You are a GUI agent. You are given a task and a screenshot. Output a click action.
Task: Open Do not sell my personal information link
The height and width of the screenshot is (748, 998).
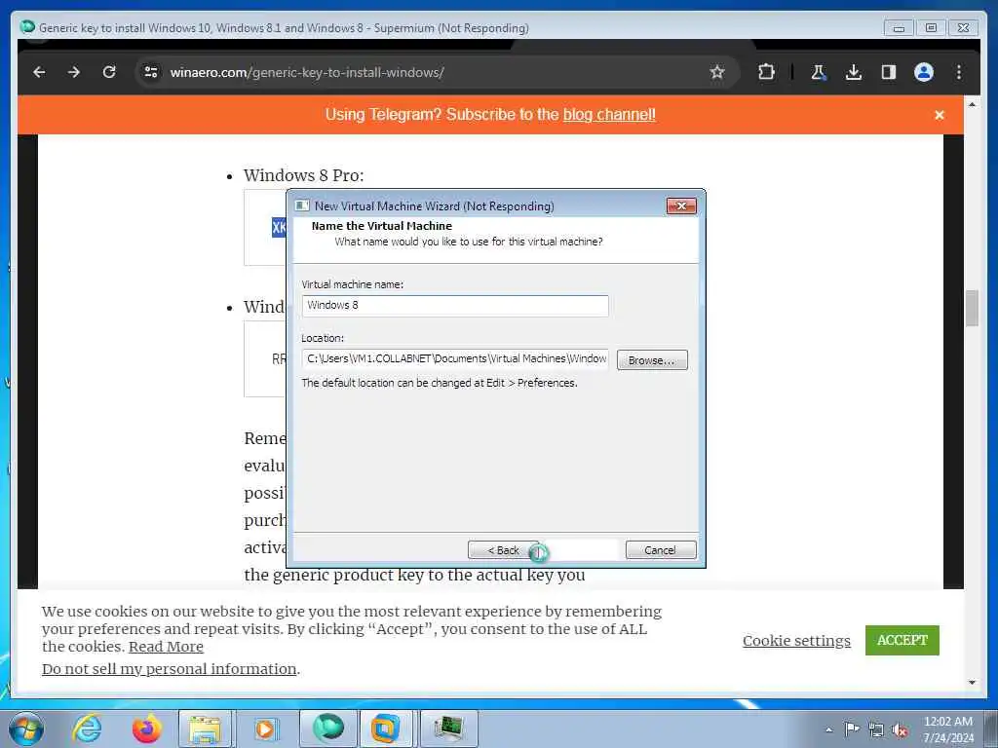click(x=170, y=669)
